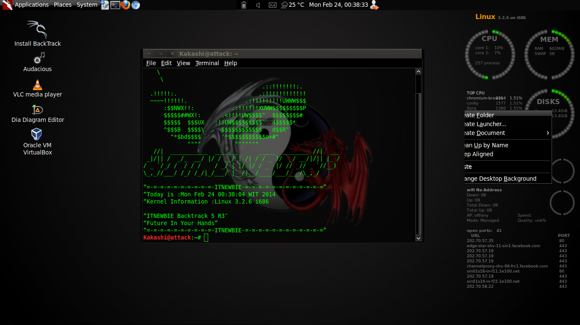Click the terminal title bar Kakashi@attack: ~
This screenshot has height=325, width=580.
click(209, 54)
